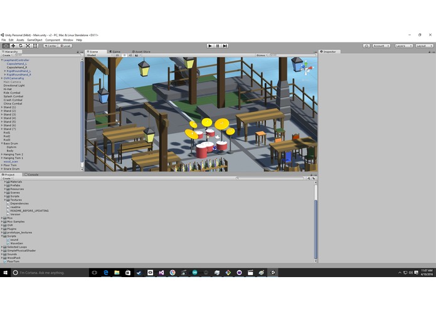436x309 pixels.
Task: Expand the RigidRoundHand_L object
Action: (5, 71)
